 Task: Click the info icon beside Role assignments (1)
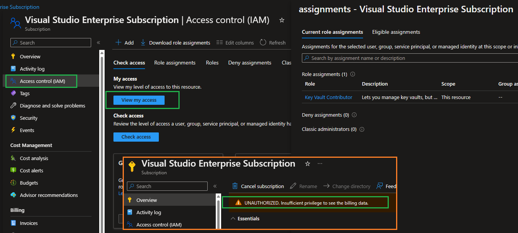pos(353,74)
